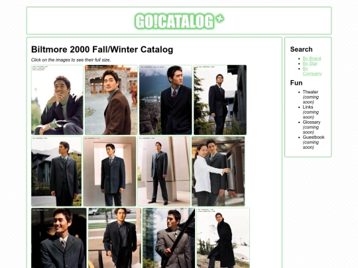Viewport: 358px width, 268px height.
Task: Open thumbnail of man in taupe suit holding railing
Action: (x=169, y=238)
